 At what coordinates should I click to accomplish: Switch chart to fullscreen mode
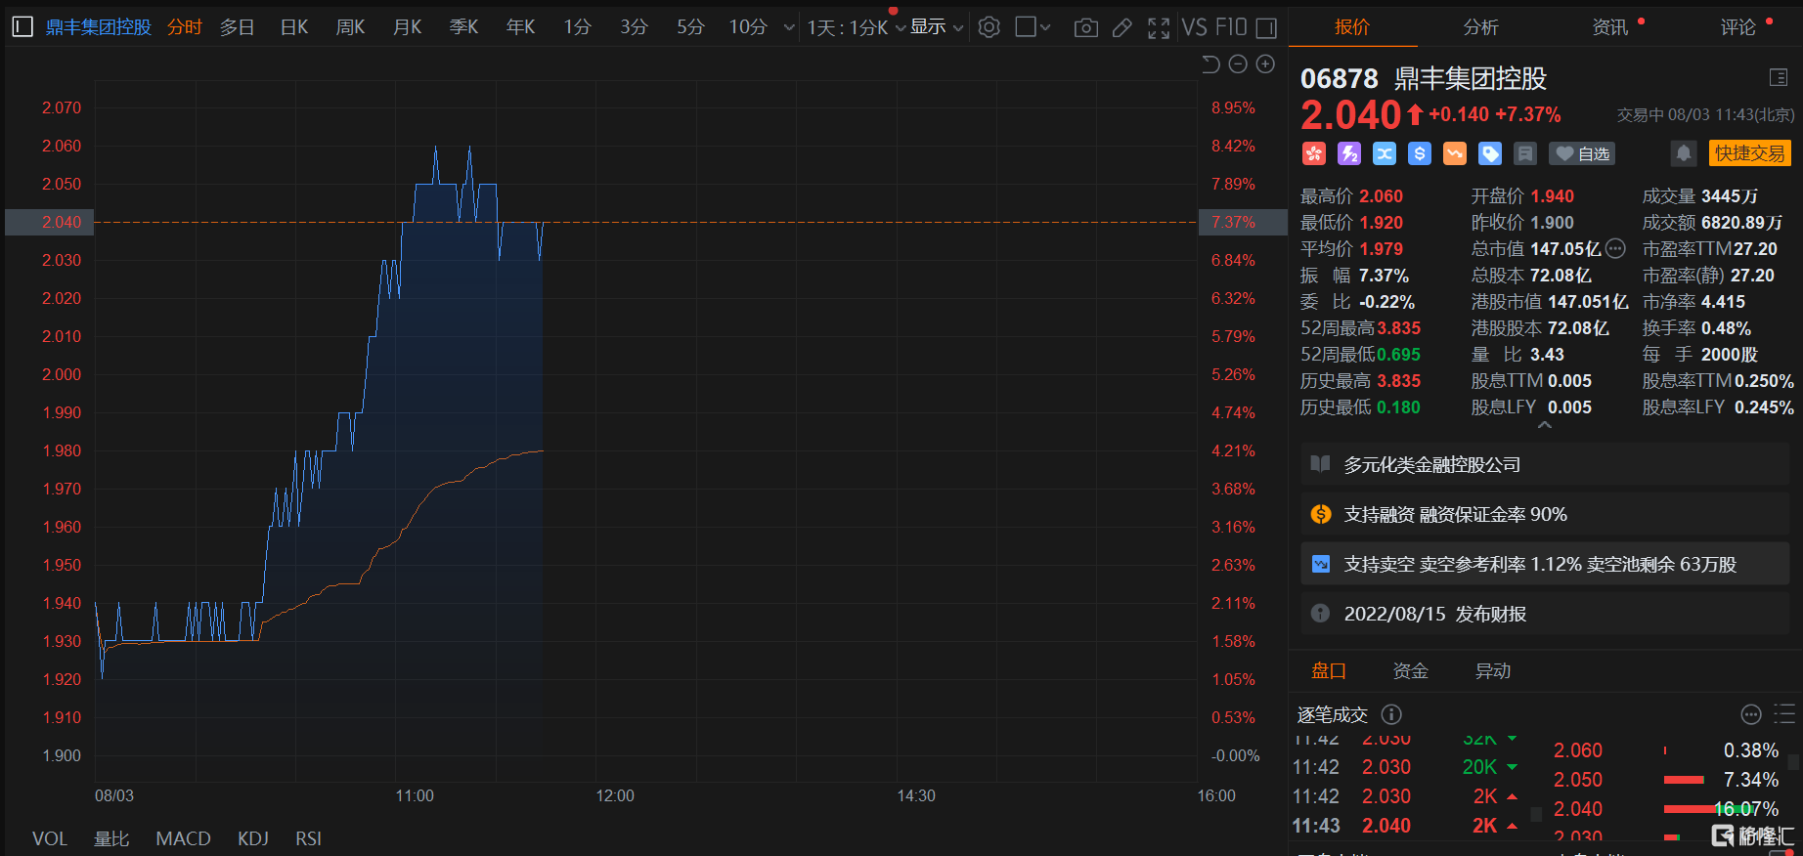[x=1159, y=28]
